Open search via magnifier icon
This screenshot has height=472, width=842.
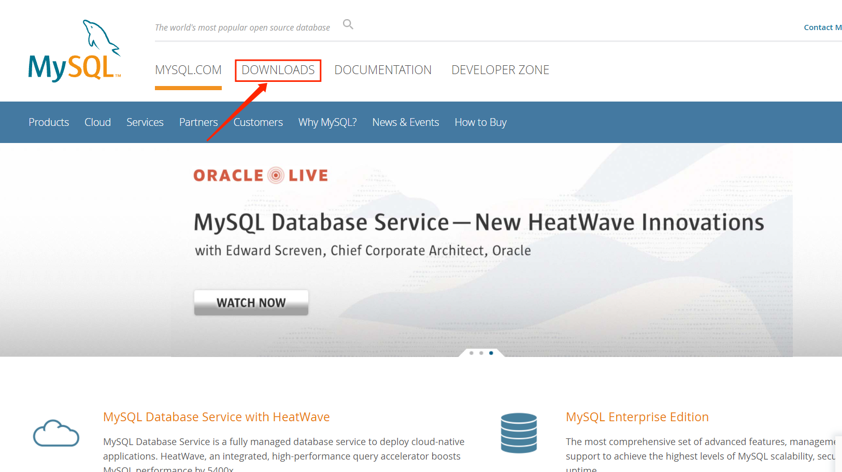click(x=348, y=24)
